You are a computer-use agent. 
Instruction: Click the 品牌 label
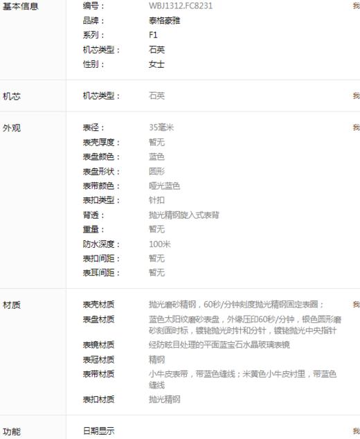click(93, 21)
